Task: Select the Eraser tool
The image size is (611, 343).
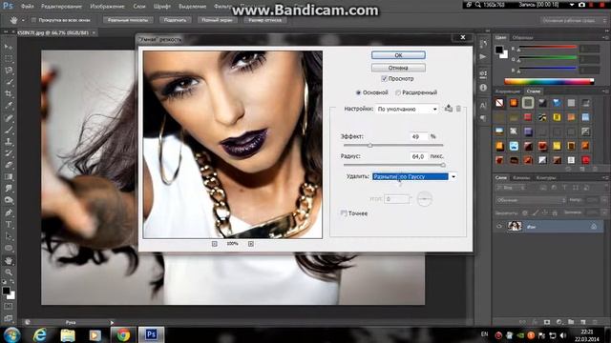Action: [9, 165]
